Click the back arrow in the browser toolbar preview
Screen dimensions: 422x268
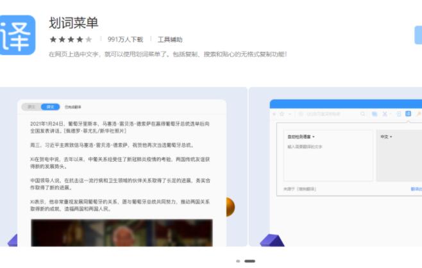[x=274, y=114]
